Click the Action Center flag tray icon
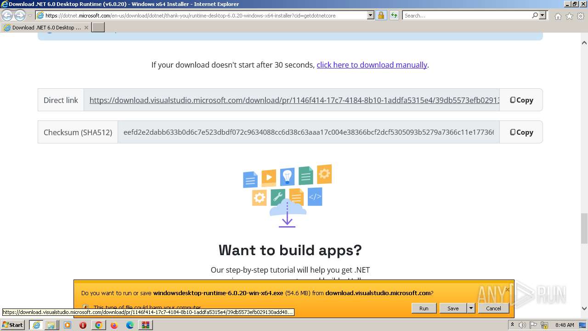 pyautogui.click(x=533, y=325)
